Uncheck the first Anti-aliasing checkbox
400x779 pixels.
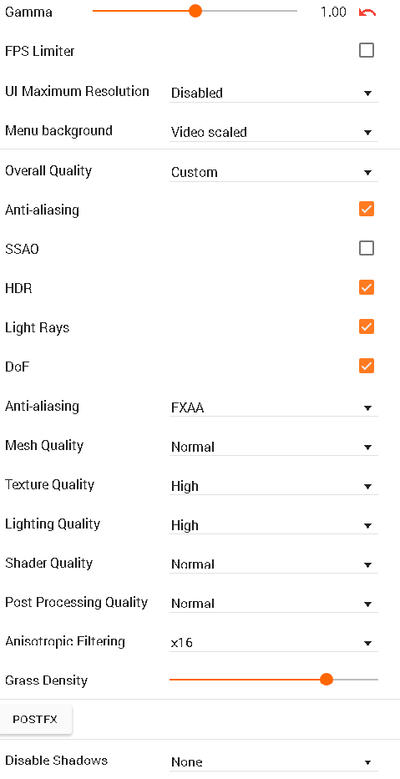[367, 210]
